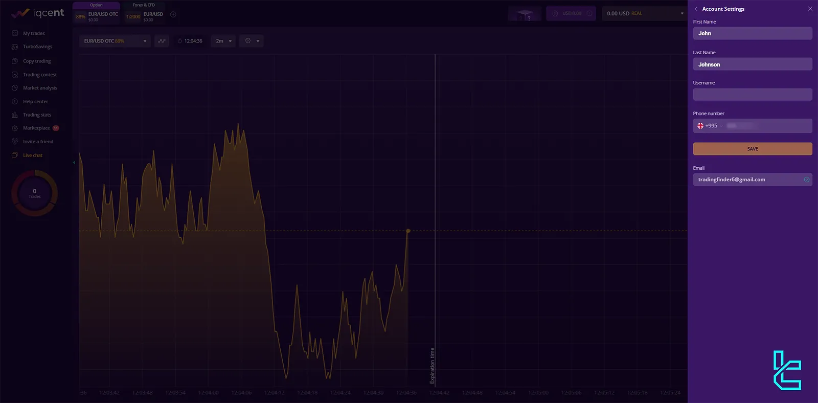Screen dimensions: 818x403
Task: Open Trading contest page
Action: tap(40, 75)
